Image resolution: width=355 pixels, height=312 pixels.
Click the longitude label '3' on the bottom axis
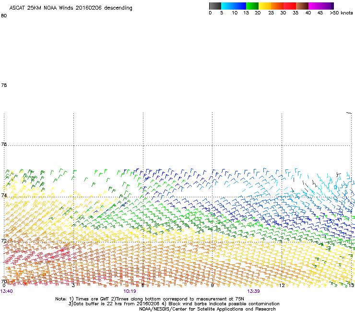coord(73,286)
